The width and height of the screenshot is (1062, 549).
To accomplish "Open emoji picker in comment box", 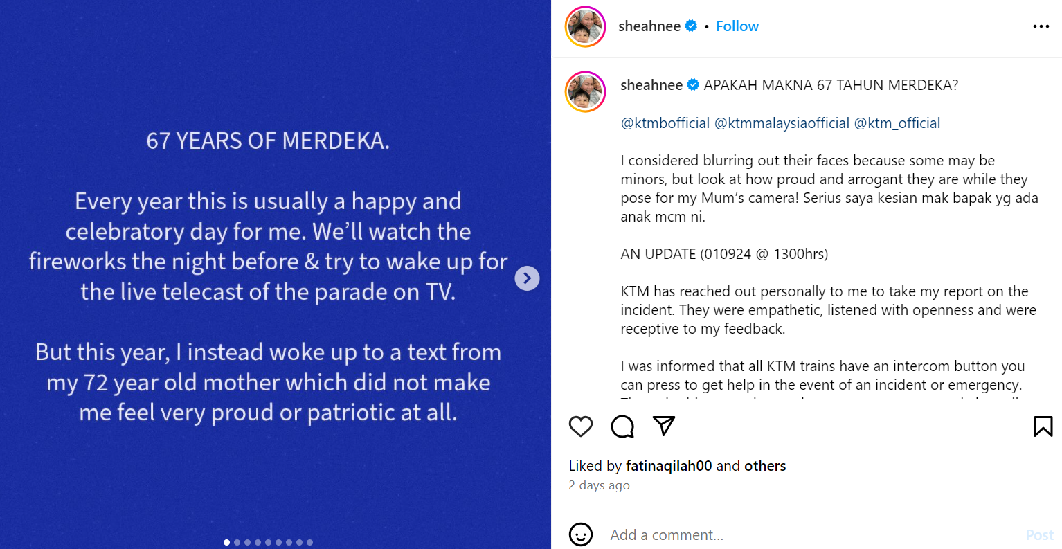I will click(580, 534).
